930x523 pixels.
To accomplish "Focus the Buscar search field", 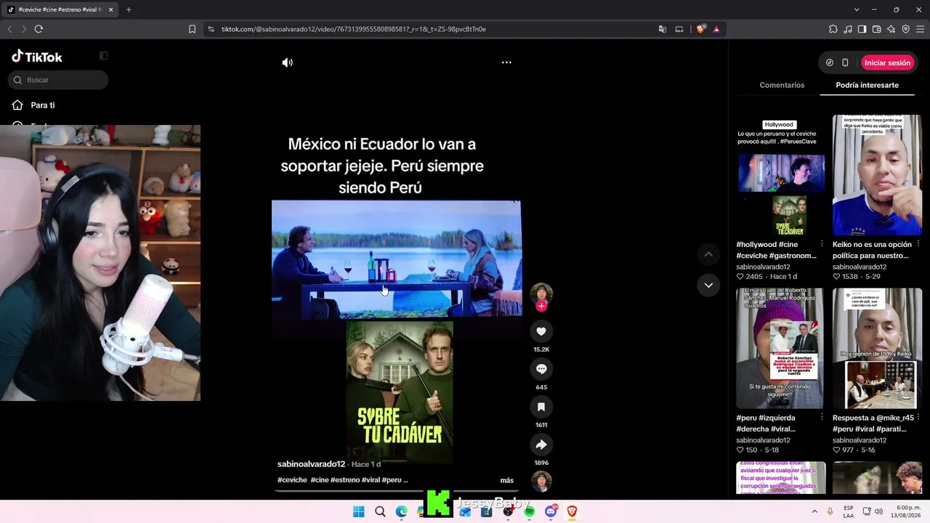I will pyautogui.click(x=58, y=80).
